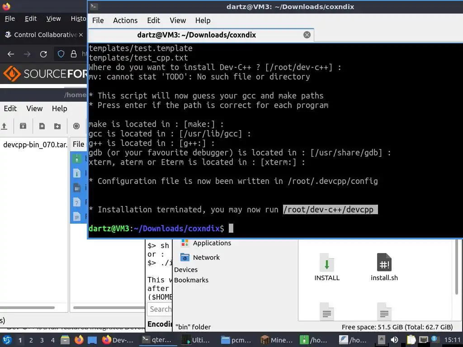463x347 pixels.
Task: Switch to workspace 2
Action: 31,340
